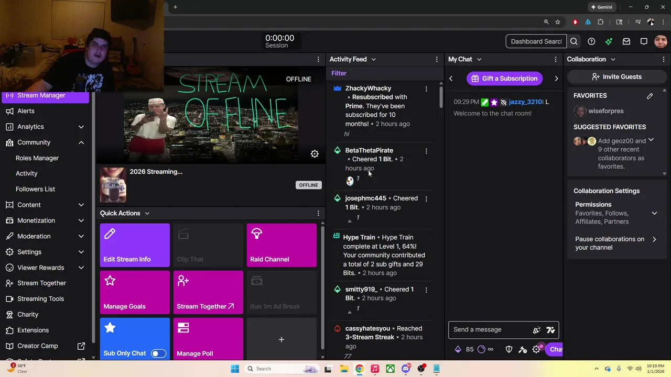
Task: Open options for ZhackyWhacky resubscribe event
Action: coord(426,89)
